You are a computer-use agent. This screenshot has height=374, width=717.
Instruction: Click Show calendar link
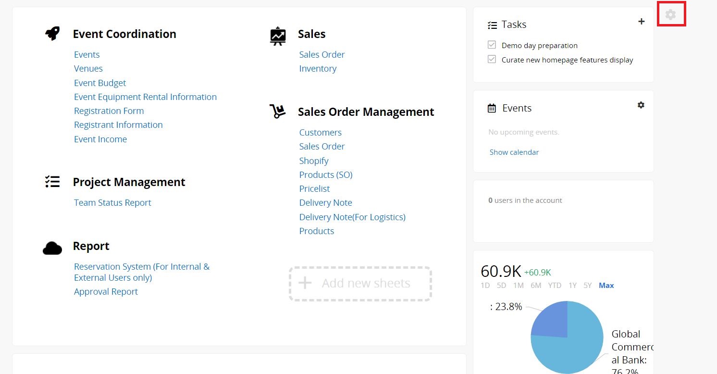[x=514, y=152]
